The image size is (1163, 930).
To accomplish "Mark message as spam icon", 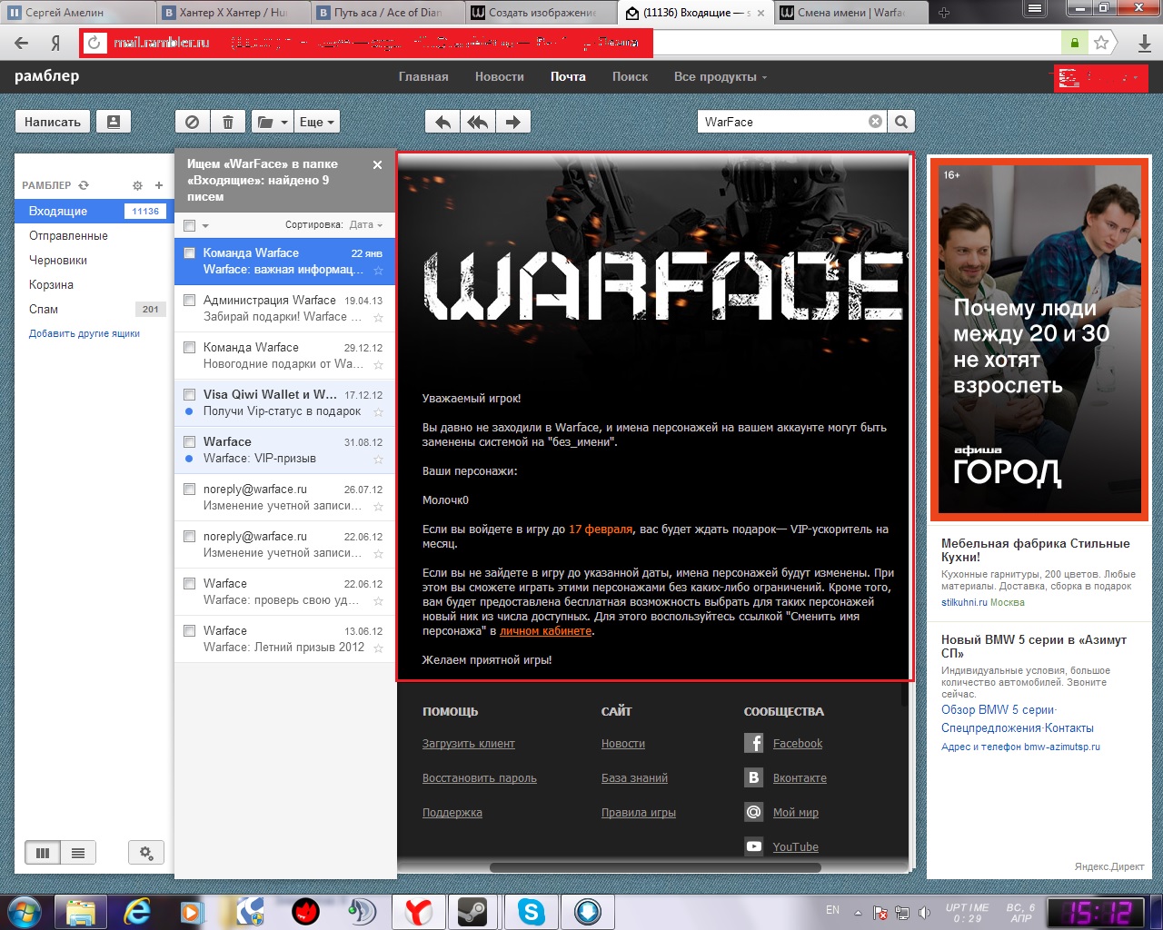I will pyautogui.click(x=193, y=122).
